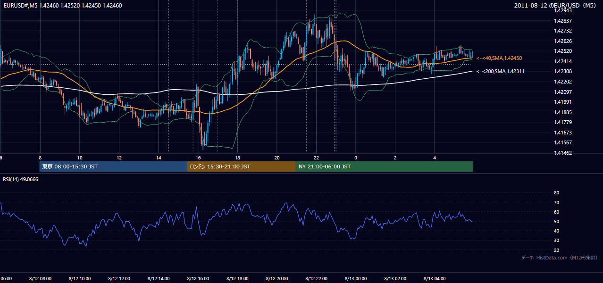Click price axis value 1.41991
Viewport: 603px width, 283px height.
563,102
